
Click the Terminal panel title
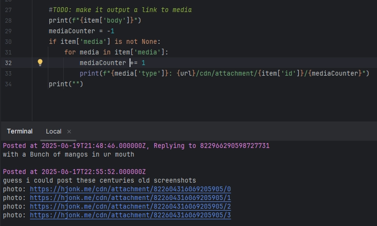(x=20, y=132)
